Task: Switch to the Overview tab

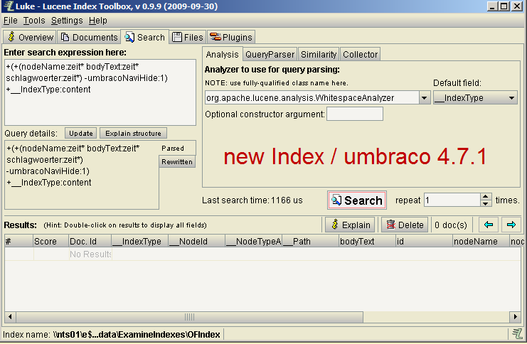Action: pyautogui.click(x=30, y=37)
